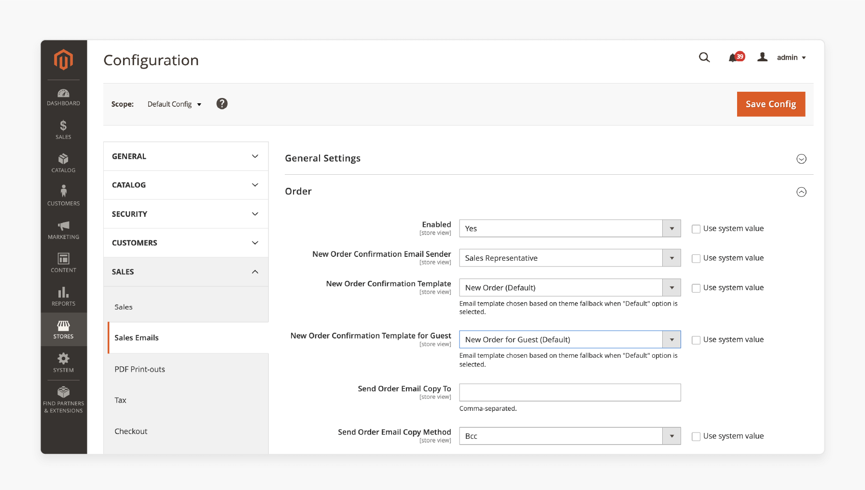Click the Magento logo icon
This screenshot has height=490, width=865.
(x=63, y=60)
